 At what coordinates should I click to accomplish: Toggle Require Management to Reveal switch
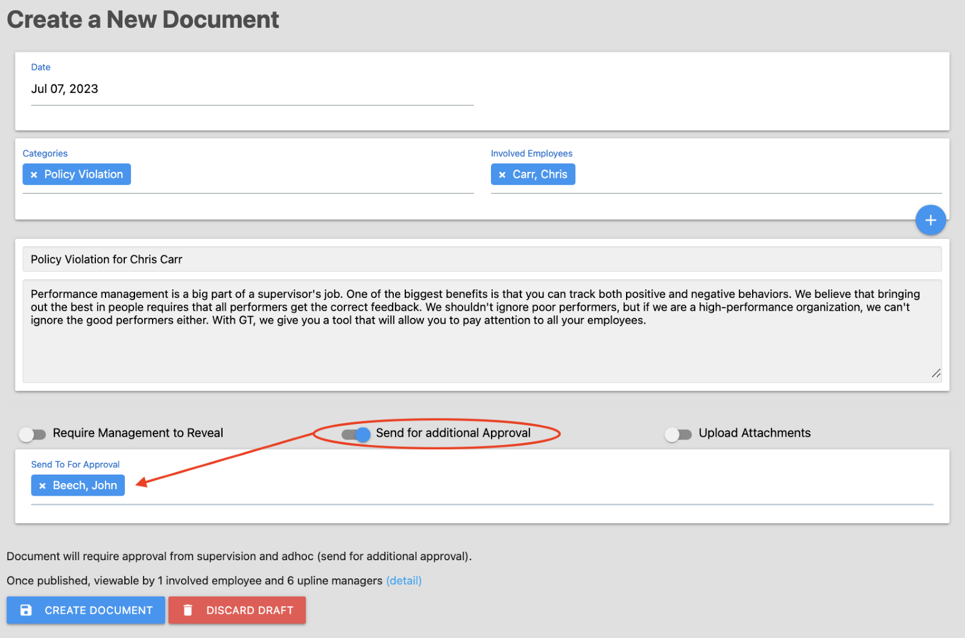pyautogui.click(x=33, y=434)
